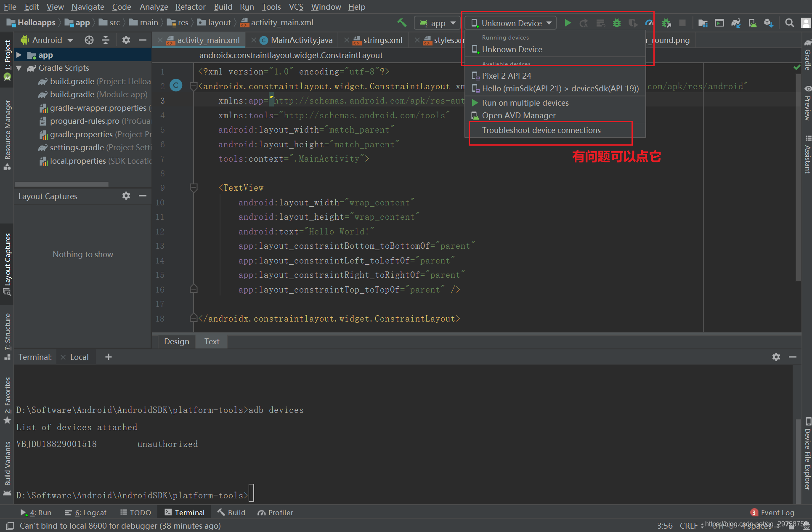Switch to the Design editor view
Viewport: 812px width, 532px height.
tap(176, 341)
